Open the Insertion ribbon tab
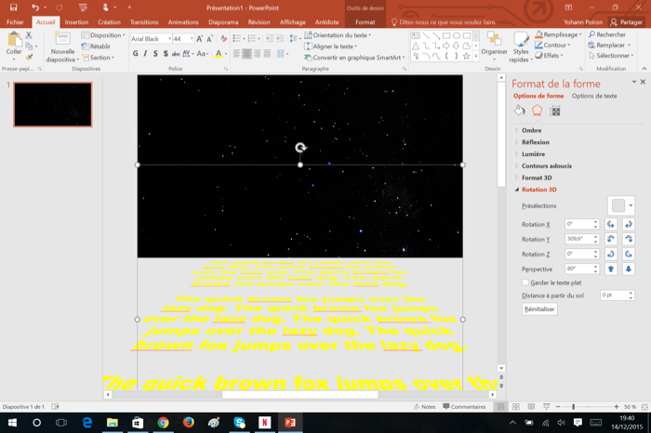The width and height of the screenshot is (651, 433). (x=76, y=22)
